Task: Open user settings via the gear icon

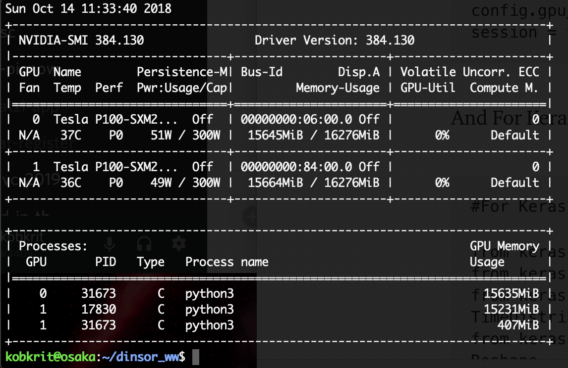Action: click(178, 243)
